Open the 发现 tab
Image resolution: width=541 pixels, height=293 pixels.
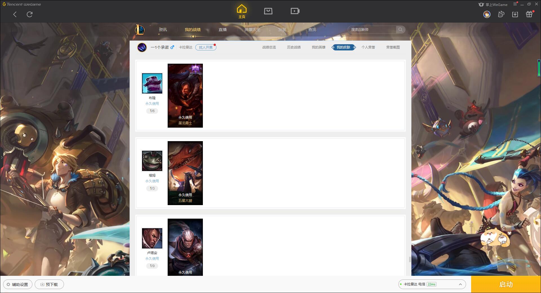coord(282,30)
